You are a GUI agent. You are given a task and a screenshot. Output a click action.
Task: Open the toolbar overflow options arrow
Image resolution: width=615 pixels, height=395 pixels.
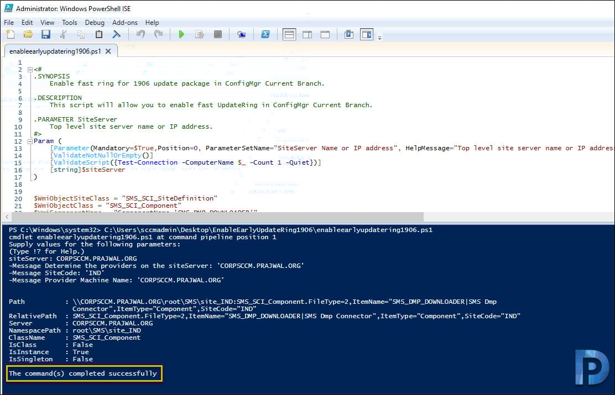(379, 38)
